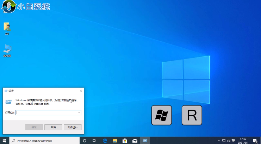Select the Run app taskbar icon

pyautogui.click(x=144, y=141)
